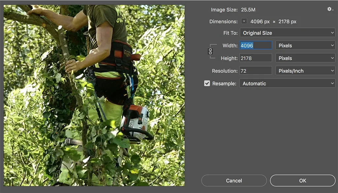The image size is (338, 193).
Task: Toggle the constrain proportions chain link
Action: (210, 51)
